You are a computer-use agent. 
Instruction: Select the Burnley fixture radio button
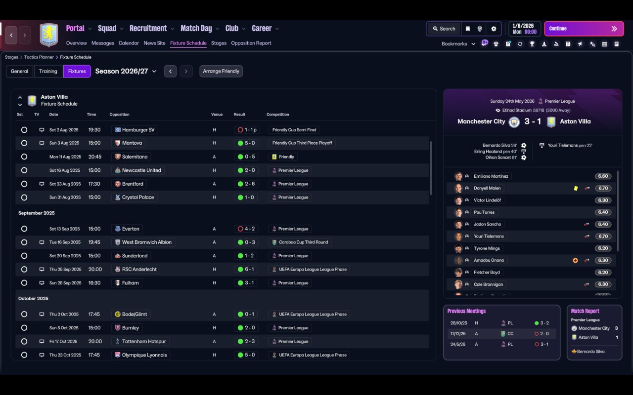(24, 328)
